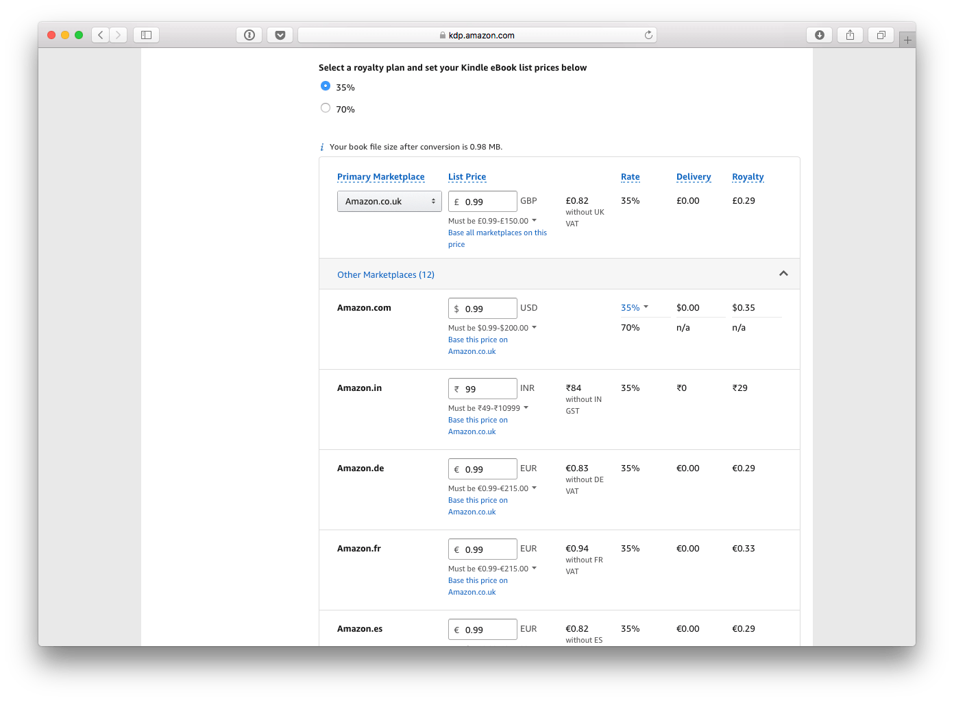Image resolution: width=954 pixels, height=701 pixels.
Task: Collapse the Other Marketplaces section chevron
Action: [783, 274]
